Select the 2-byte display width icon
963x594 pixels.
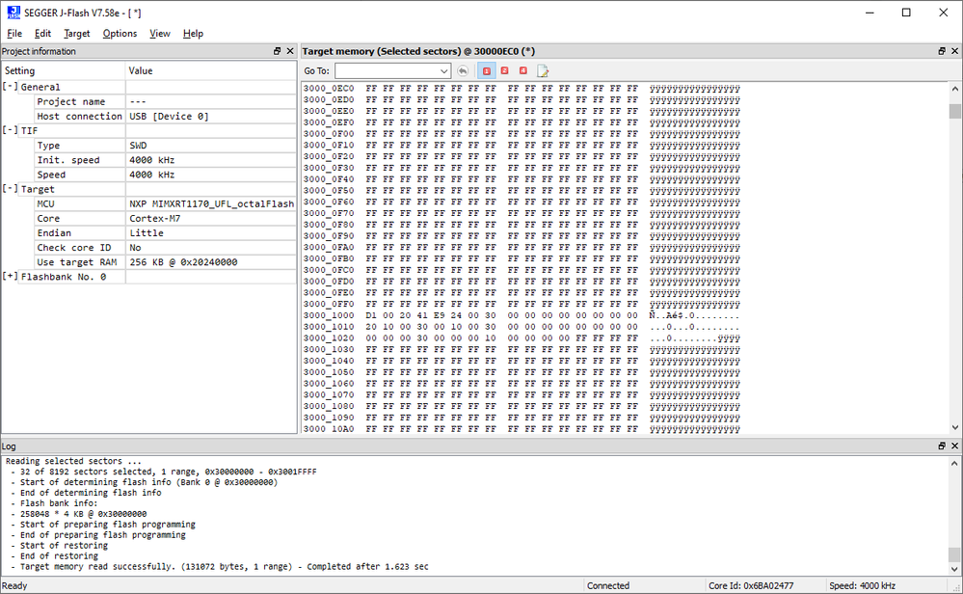505,71
